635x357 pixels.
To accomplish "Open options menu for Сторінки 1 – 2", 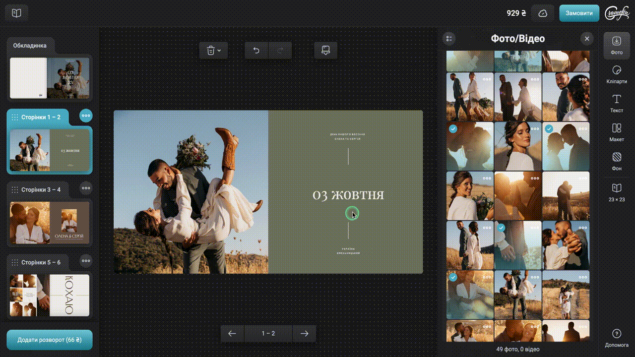I will click(86, 116).
